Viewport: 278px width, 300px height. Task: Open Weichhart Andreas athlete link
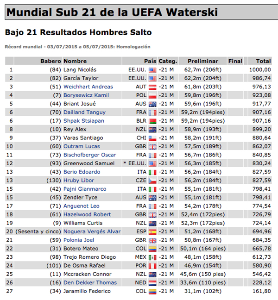88,87
